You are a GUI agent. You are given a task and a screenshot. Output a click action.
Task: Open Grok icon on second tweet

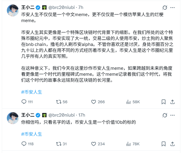[x=165, y=115]
